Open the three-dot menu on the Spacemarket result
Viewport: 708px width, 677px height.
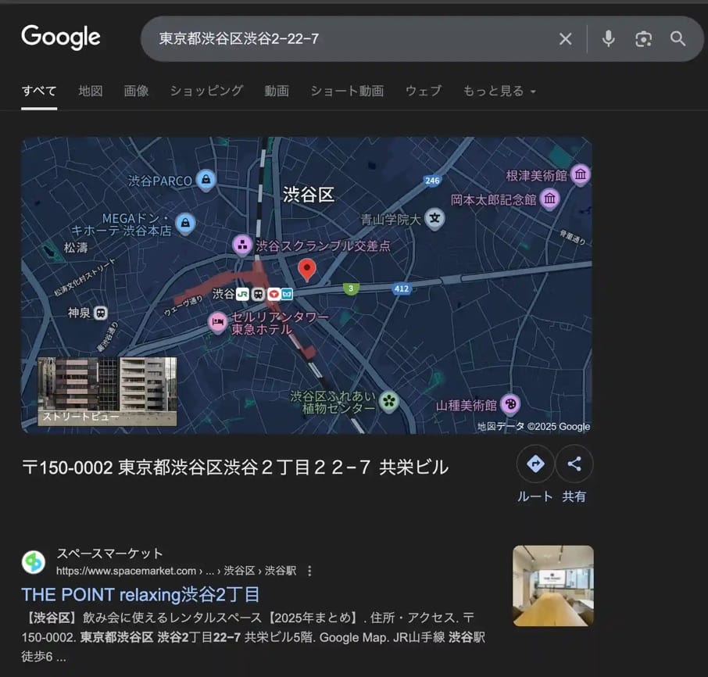(309, 571)
